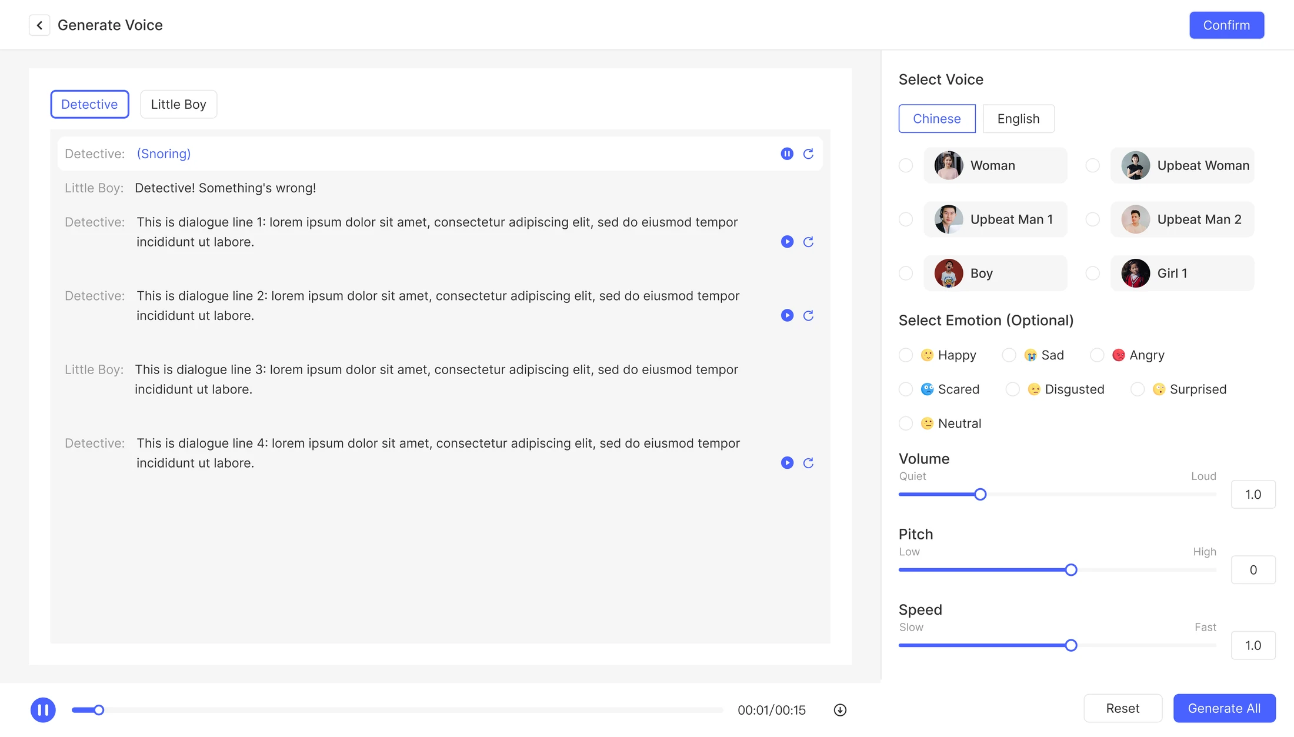Select the Girl 1 voice avatar
1294x737 pixels.
pyautogui.click(x=1135, y=273)
